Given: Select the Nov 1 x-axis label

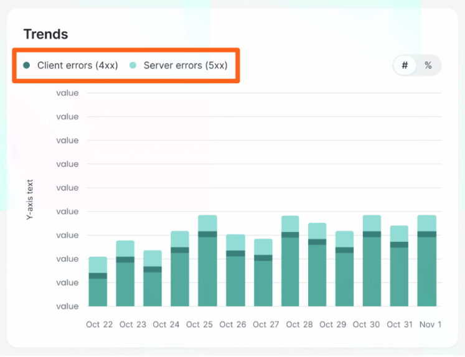Looking at the screenshot, I should click(x=429, y=325).
